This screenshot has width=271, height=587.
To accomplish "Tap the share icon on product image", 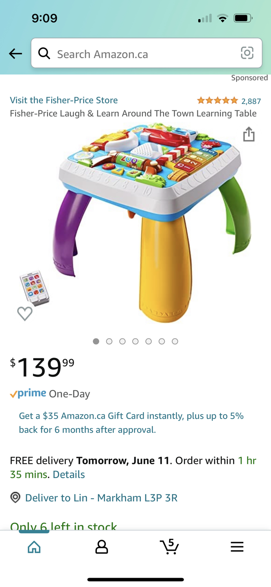I will 249,134.
